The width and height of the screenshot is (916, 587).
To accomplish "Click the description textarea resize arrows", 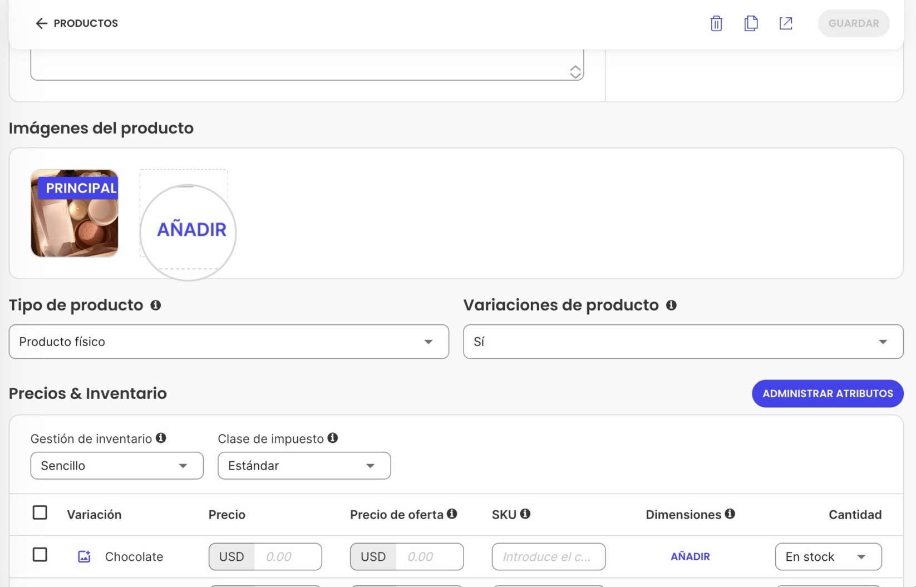I will 575,72.
